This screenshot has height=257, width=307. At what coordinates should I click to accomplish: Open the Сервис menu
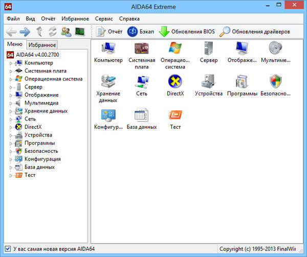tap(103, 18)
